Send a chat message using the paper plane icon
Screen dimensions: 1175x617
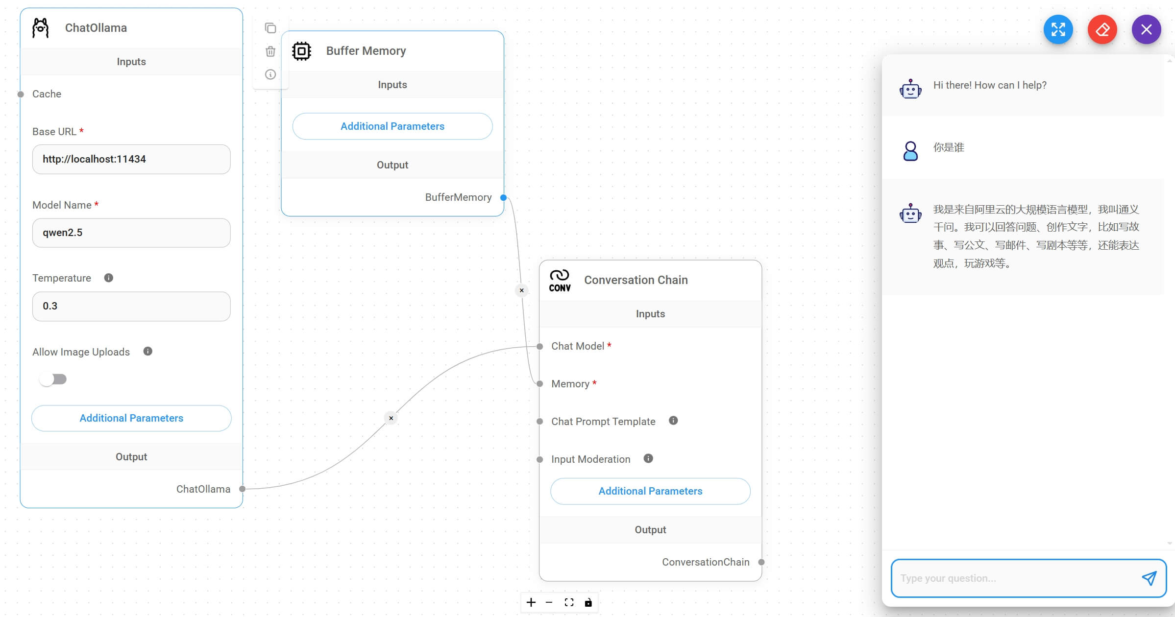pos(1151,578)
